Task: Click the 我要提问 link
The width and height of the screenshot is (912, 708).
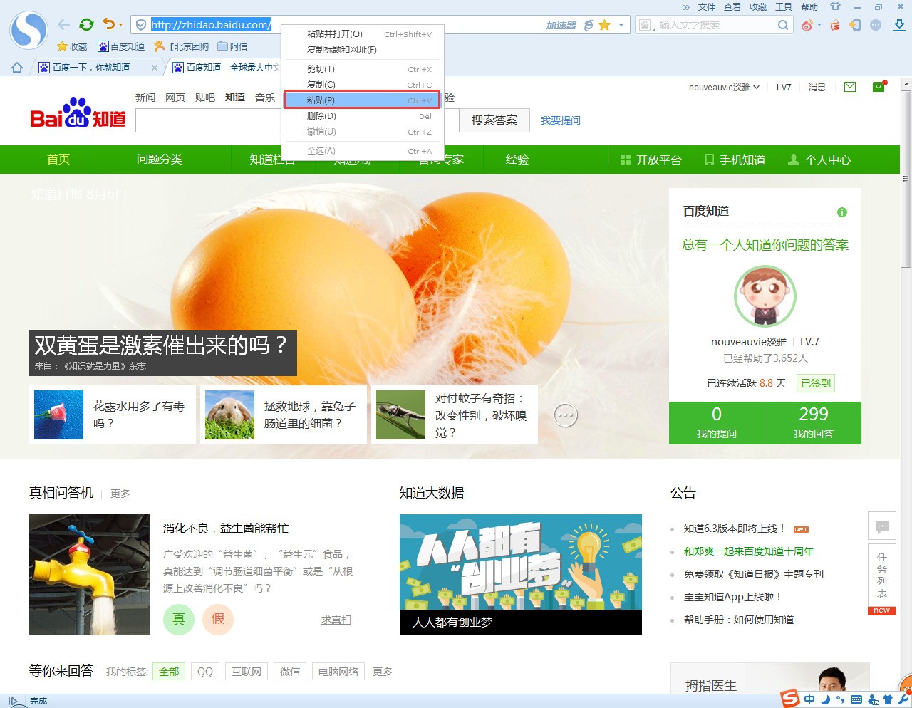Action: tap(561, 120)
